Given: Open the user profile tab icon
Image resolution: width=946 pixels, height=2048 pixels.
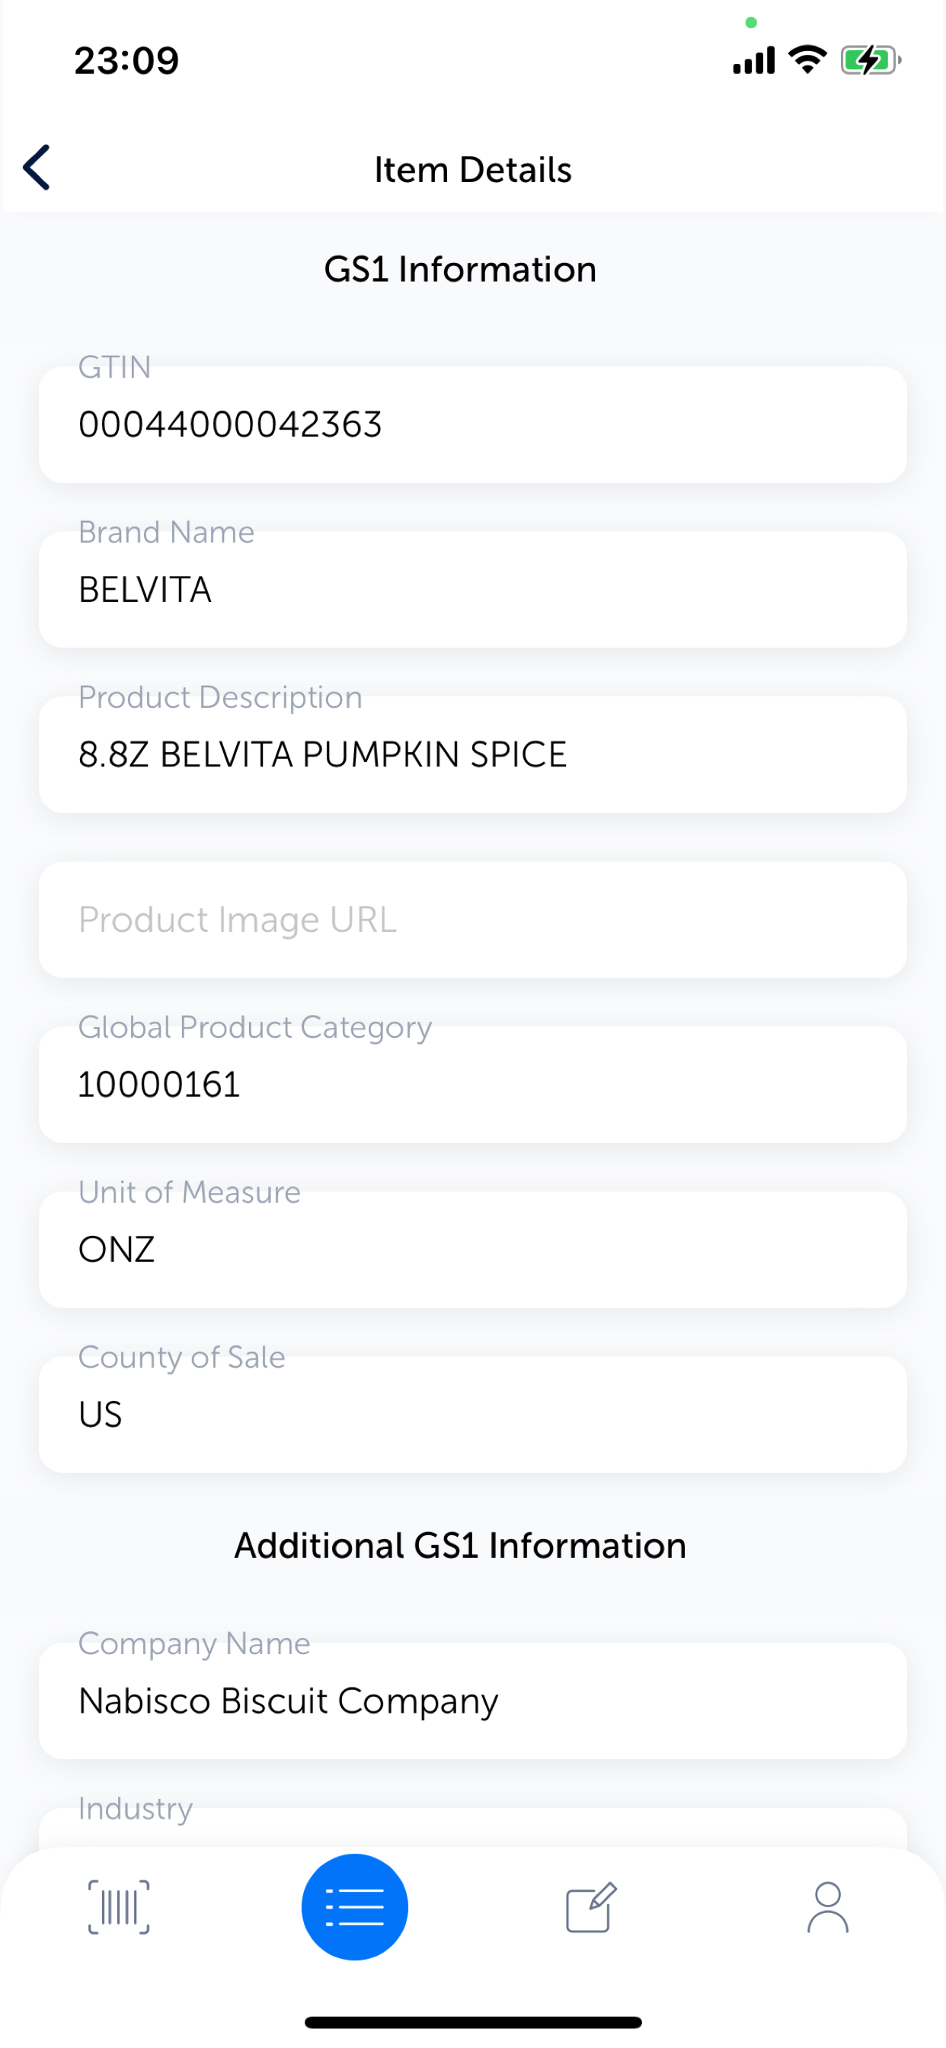Looking at the screenshot, I should point(827,1907).
